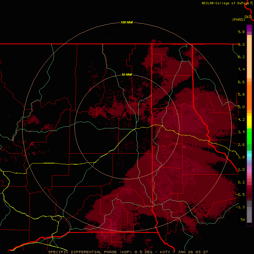Click the KOTX radar site identifier

tap(165, 252)
